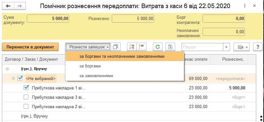Check Прибуткова накладна 3 checkbox
The width and height of the screenshot is (264, 122).
[x=26, y=97]
